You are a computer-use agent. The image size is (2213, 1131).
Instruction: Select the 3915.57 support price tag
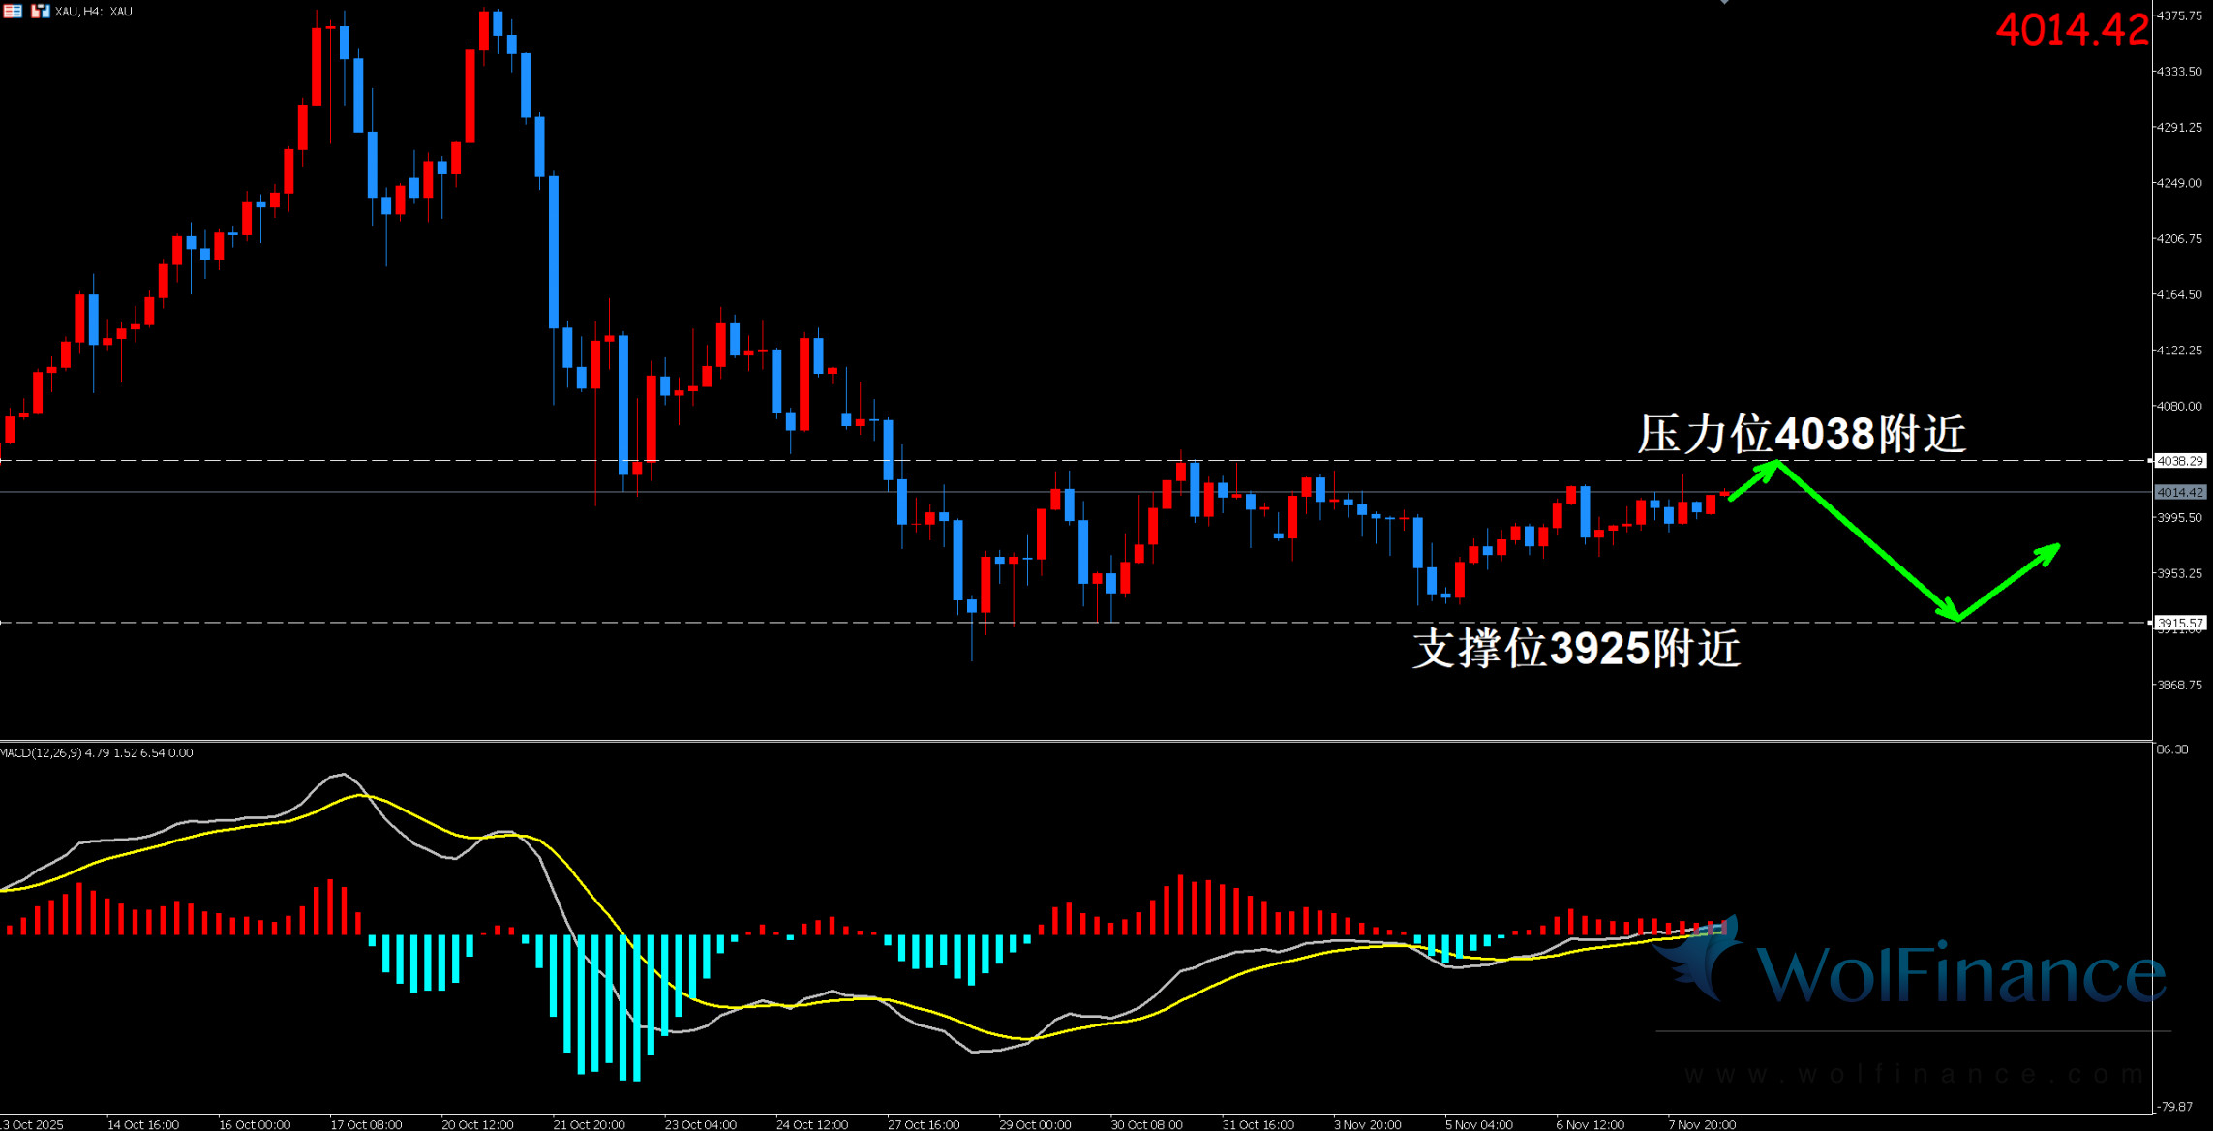pyautogui.click(x=2179, y=623)
